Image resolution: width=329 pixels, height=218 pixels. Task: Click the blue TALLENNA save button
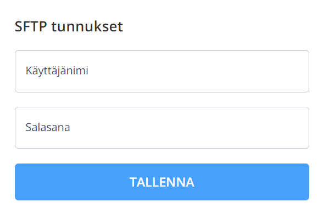coord(162,182)
